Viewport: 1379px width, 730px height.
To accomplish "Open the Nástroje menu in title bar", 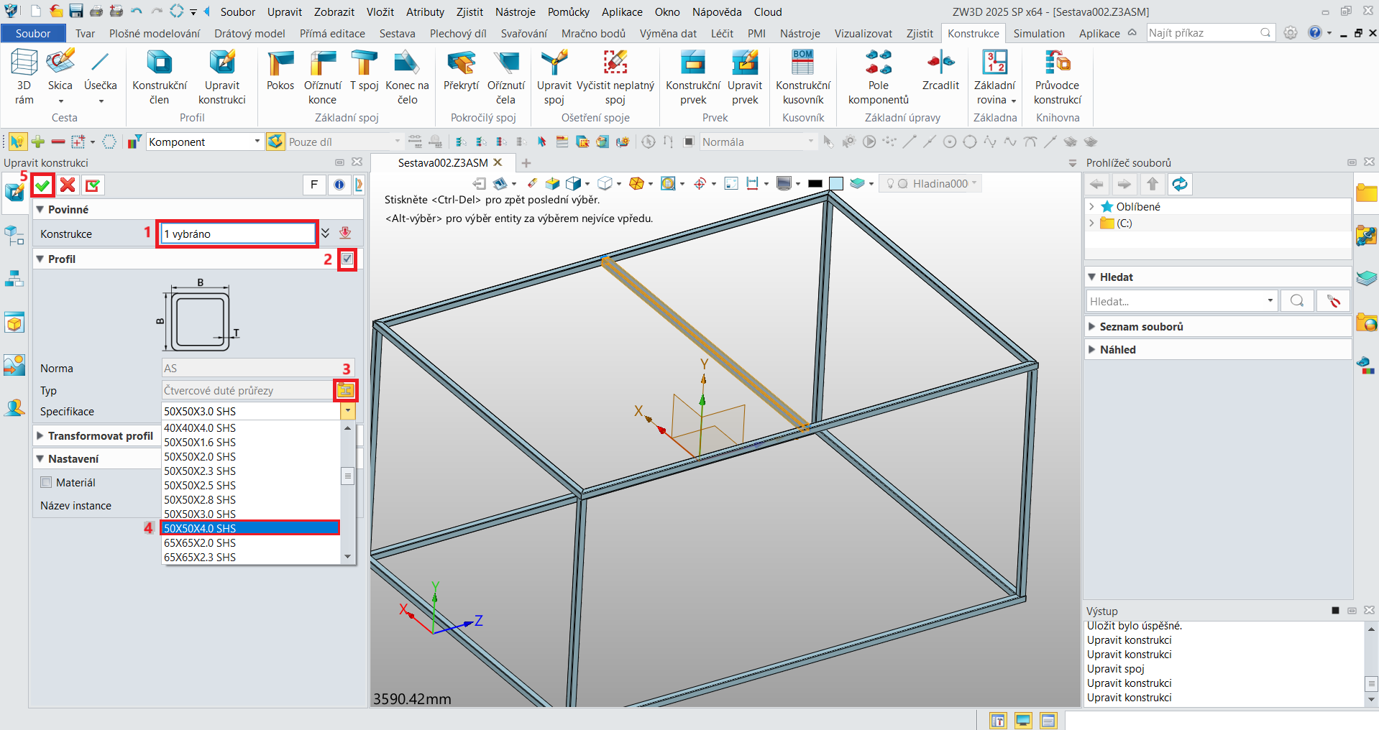I will click(515, 11).
